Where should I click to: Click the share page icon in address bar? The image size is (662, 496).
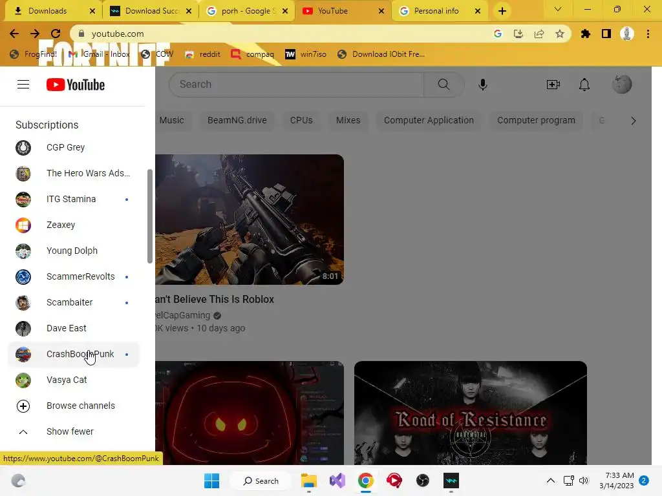539,34
